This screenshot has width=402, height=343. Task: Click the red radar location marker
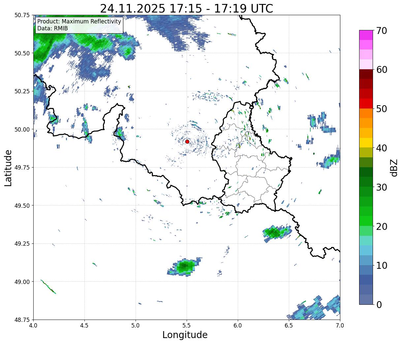[187, 141]
